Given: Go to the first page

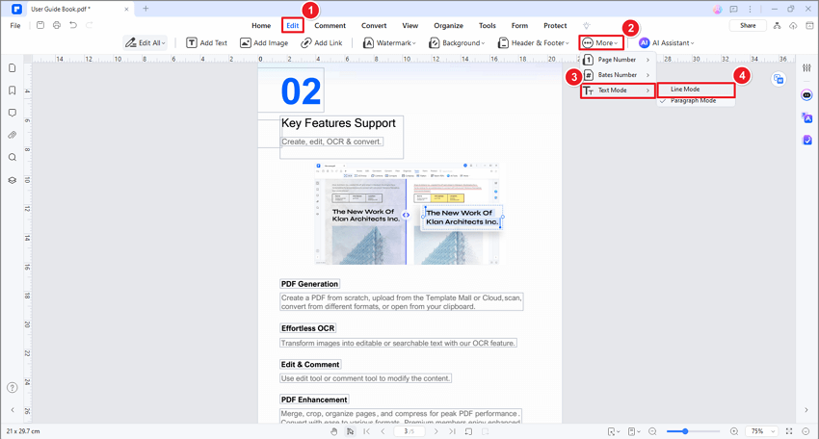Looking at the screenshot, I should click(367, 431).
